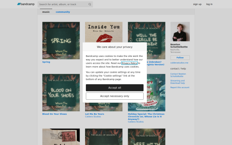
Task: Open the Let Me Be Yours title link
Action: 95,114
